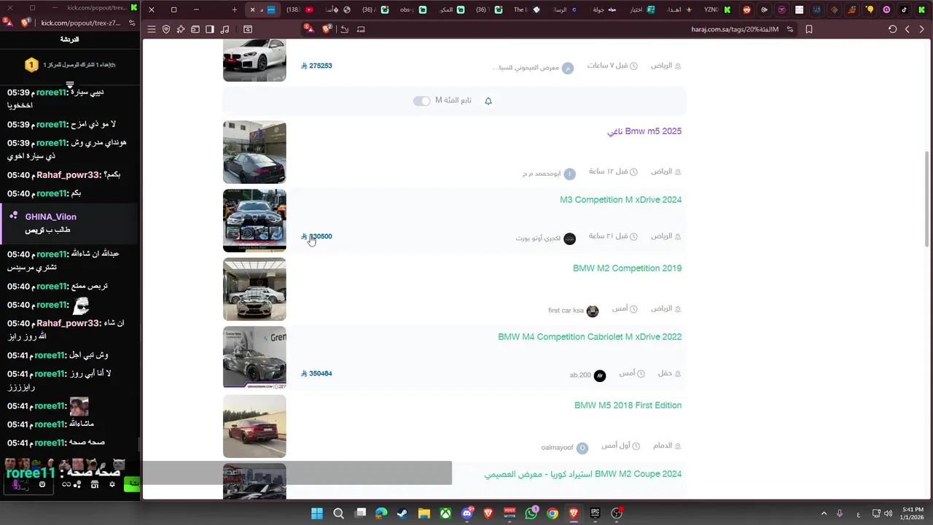This screenshot has width=933, height=525.
Task: Reload the Haraj page
Action: coord(892,29)
